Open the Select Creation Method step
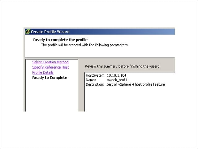This screenshot has width=198, height=149. tap(50, 62)
